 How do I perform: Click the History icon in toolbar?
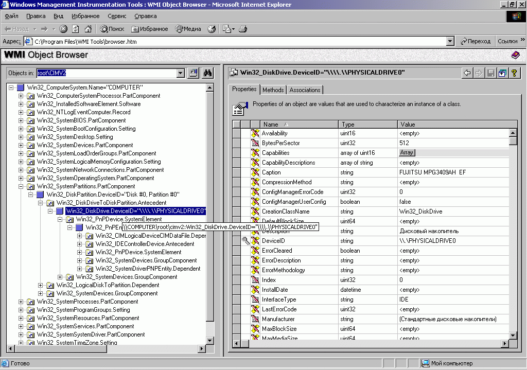tap(212, 29)
